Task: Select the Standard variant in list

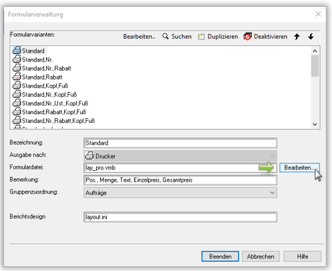Action: [x=33, y=51]
